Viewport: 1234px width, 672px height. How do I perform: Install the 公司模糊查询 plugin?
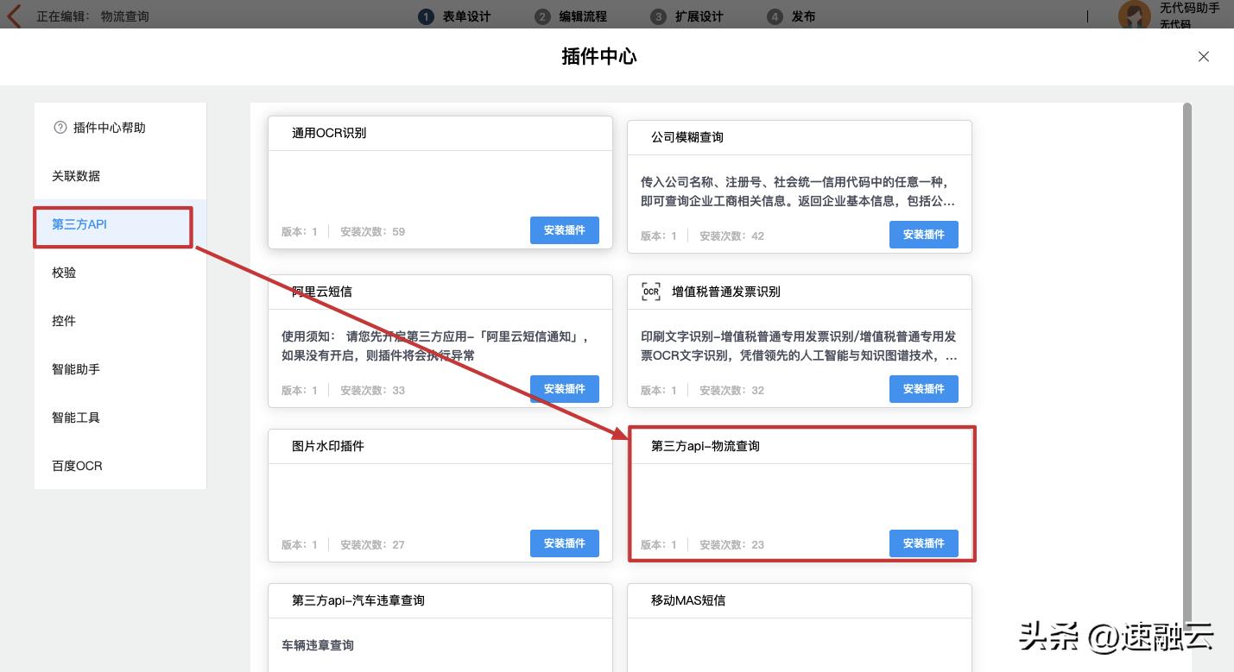[x=923, y=234]
